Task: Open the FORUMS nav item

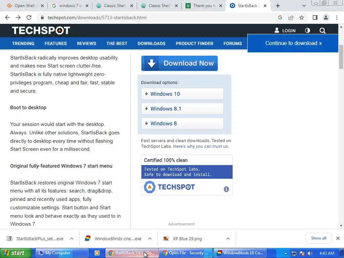Action: tap(232, 43)
